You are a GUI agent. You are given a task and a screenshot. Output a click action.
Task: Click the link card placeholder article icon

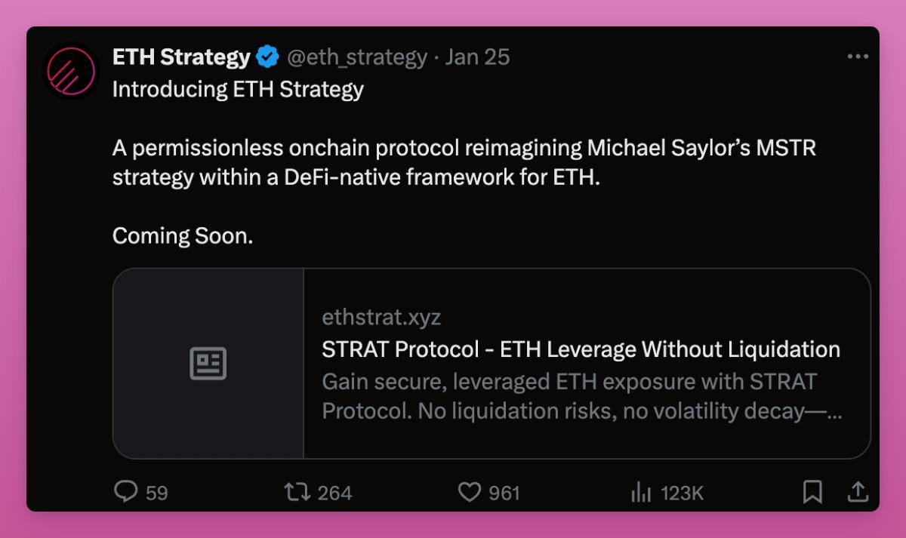[208, 364]
